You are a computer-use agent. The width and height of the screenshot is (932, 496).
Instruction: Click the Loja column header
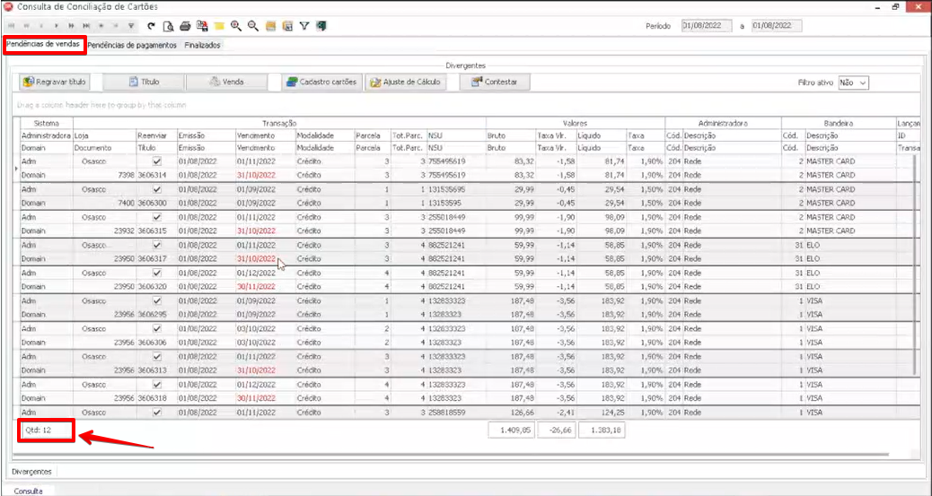pos(105,136)
